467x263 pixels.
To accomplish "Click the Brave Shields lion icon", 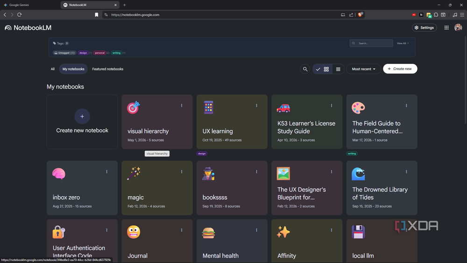I will pos(360,14).
